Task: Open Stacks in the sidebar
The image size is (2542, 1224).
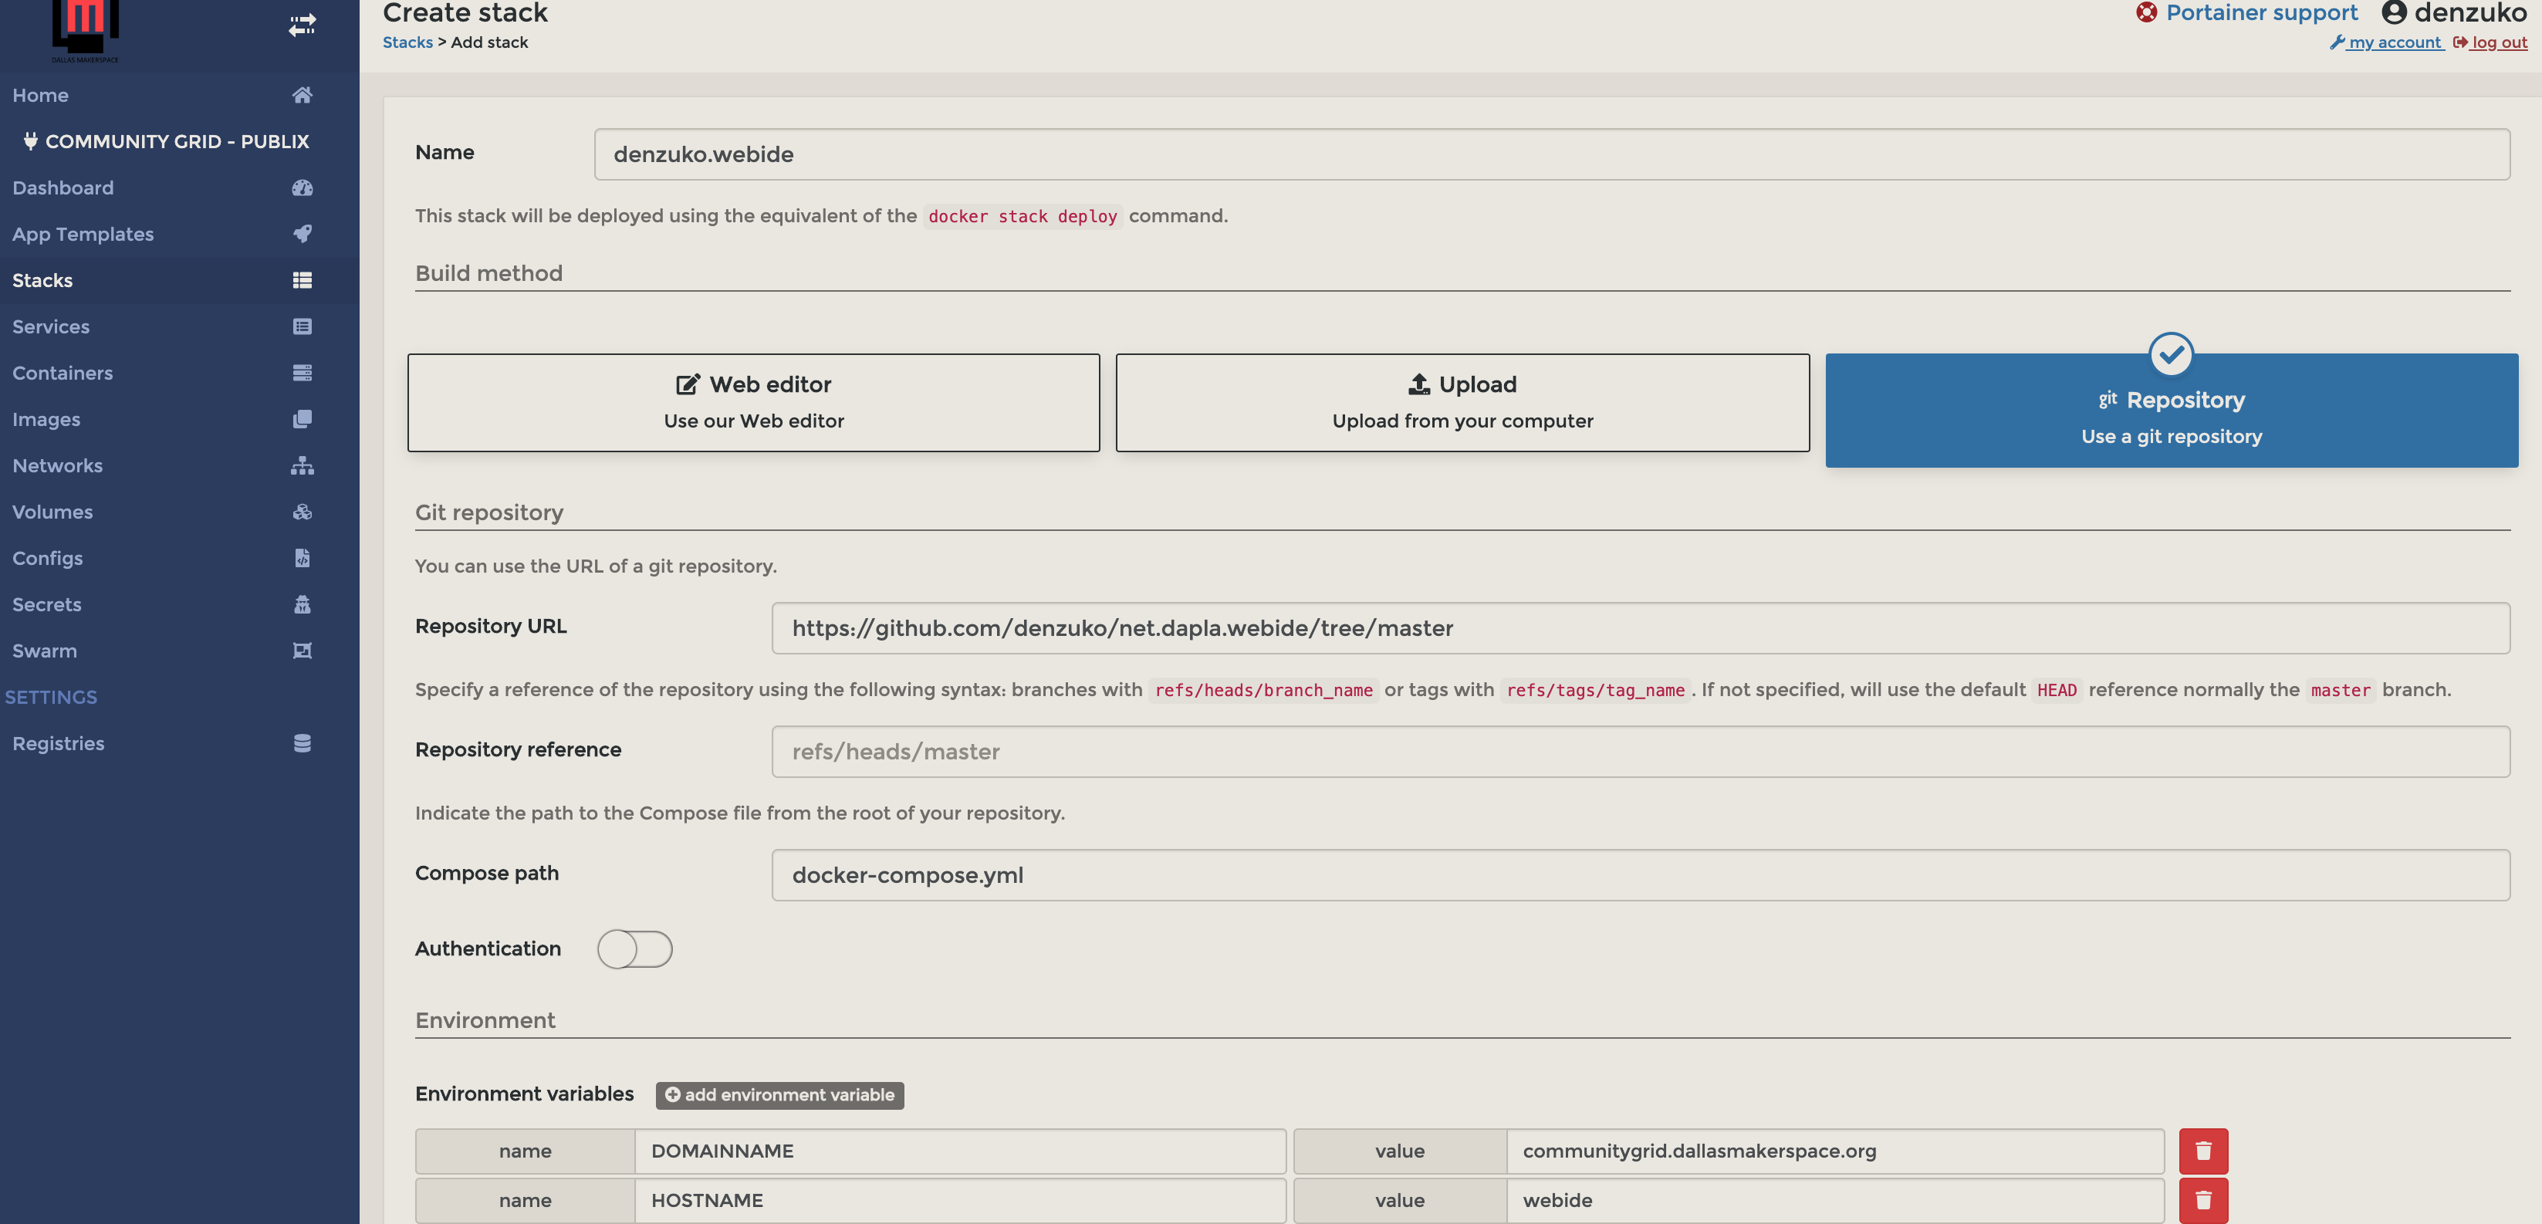Action: point(42,280)
